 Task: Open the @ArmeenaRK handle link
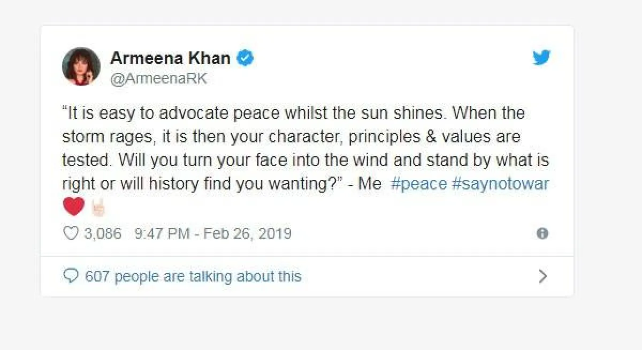click(x=158, y=79)
